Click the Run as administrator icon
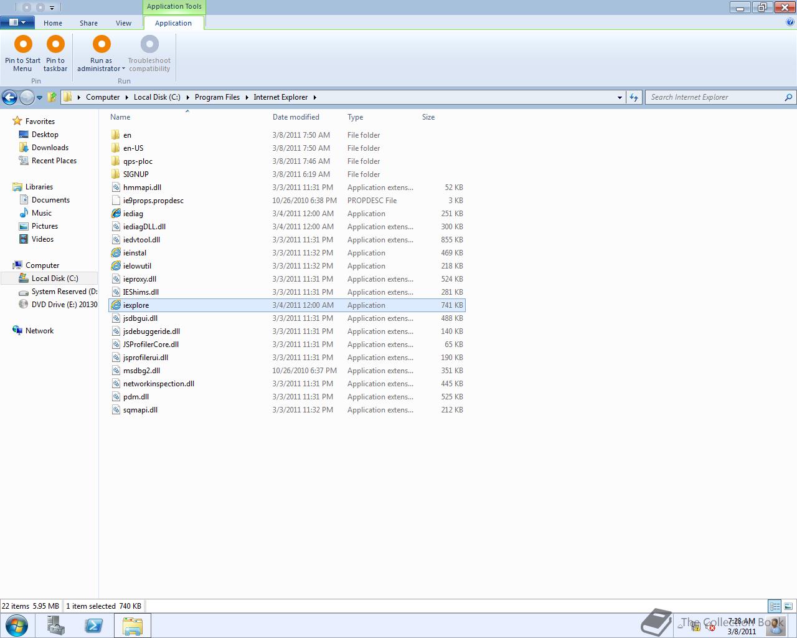The image size is (797, 638). click(101, 44)
